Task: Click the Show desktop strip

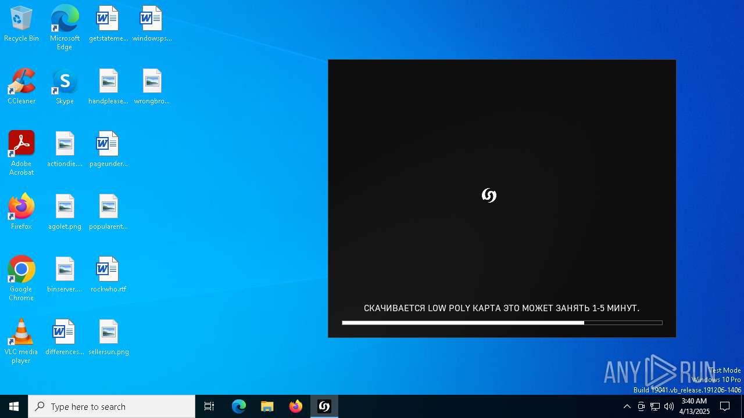Action: (x=742, y=406)
